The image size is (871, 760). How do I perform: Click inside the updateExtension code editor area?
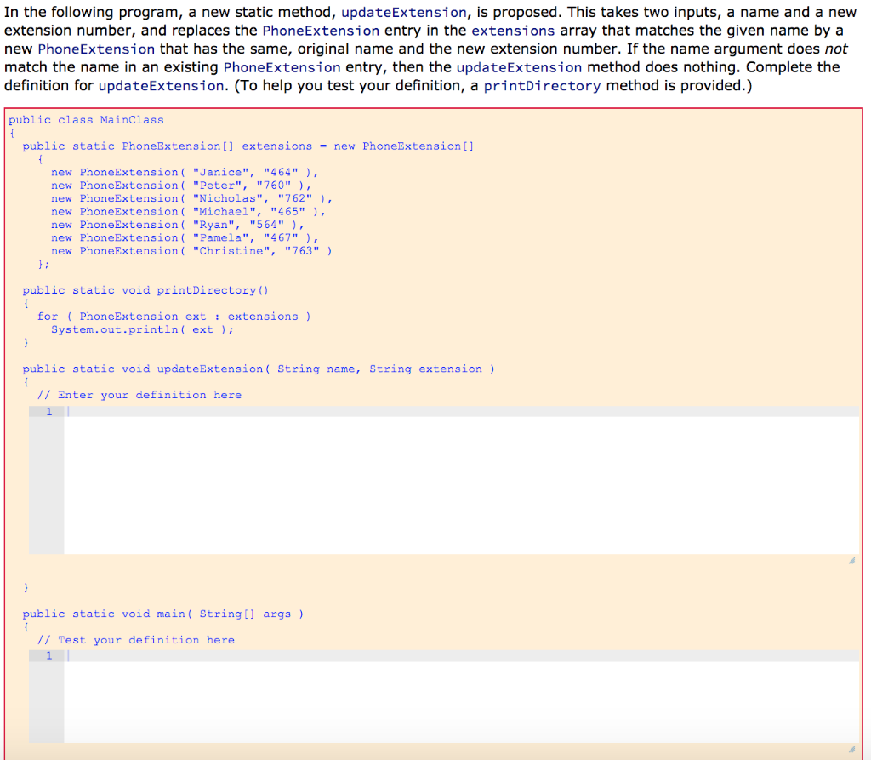click(425, 477)
